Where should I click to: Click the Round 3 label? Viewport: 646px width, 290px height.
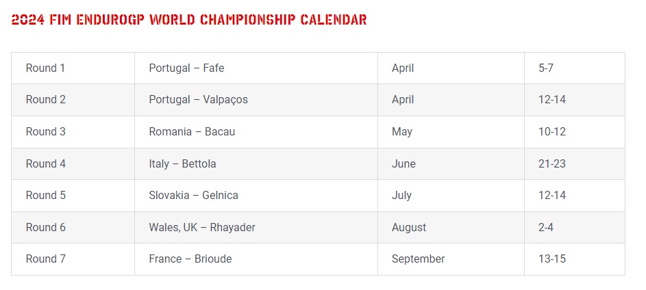coord(46,131)
